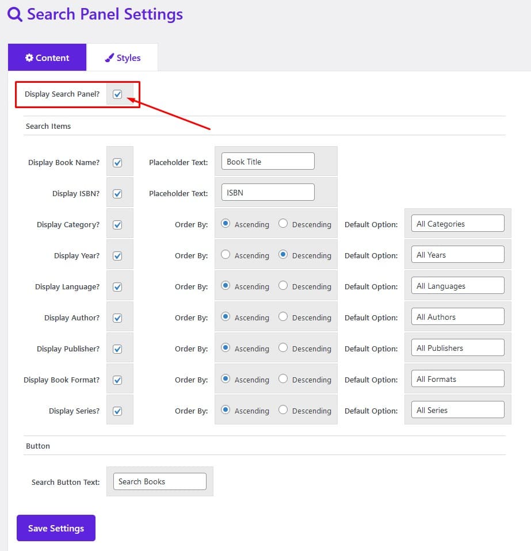Toggle the Display Series checkbox
Image resolution: width=531 pixels, height=551 pixels.
[x=117, y=411]
